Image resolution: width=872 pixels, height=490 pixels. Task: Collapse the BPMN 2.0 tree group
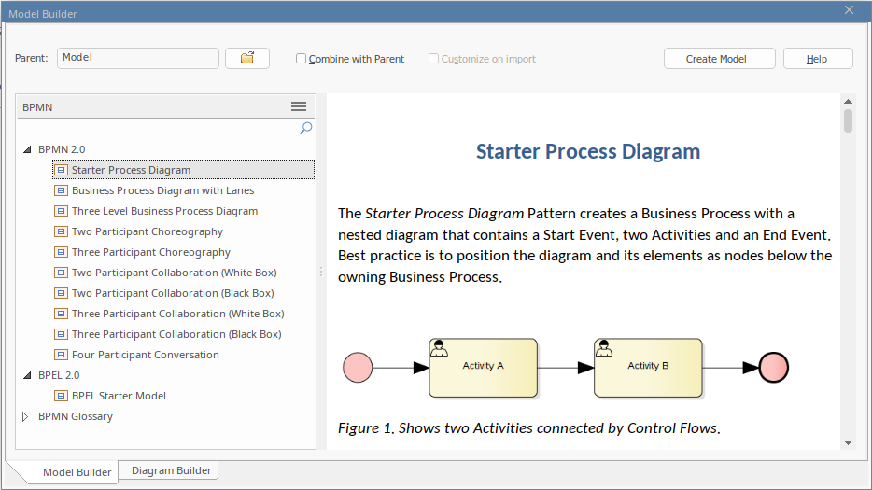pos(26,149)
